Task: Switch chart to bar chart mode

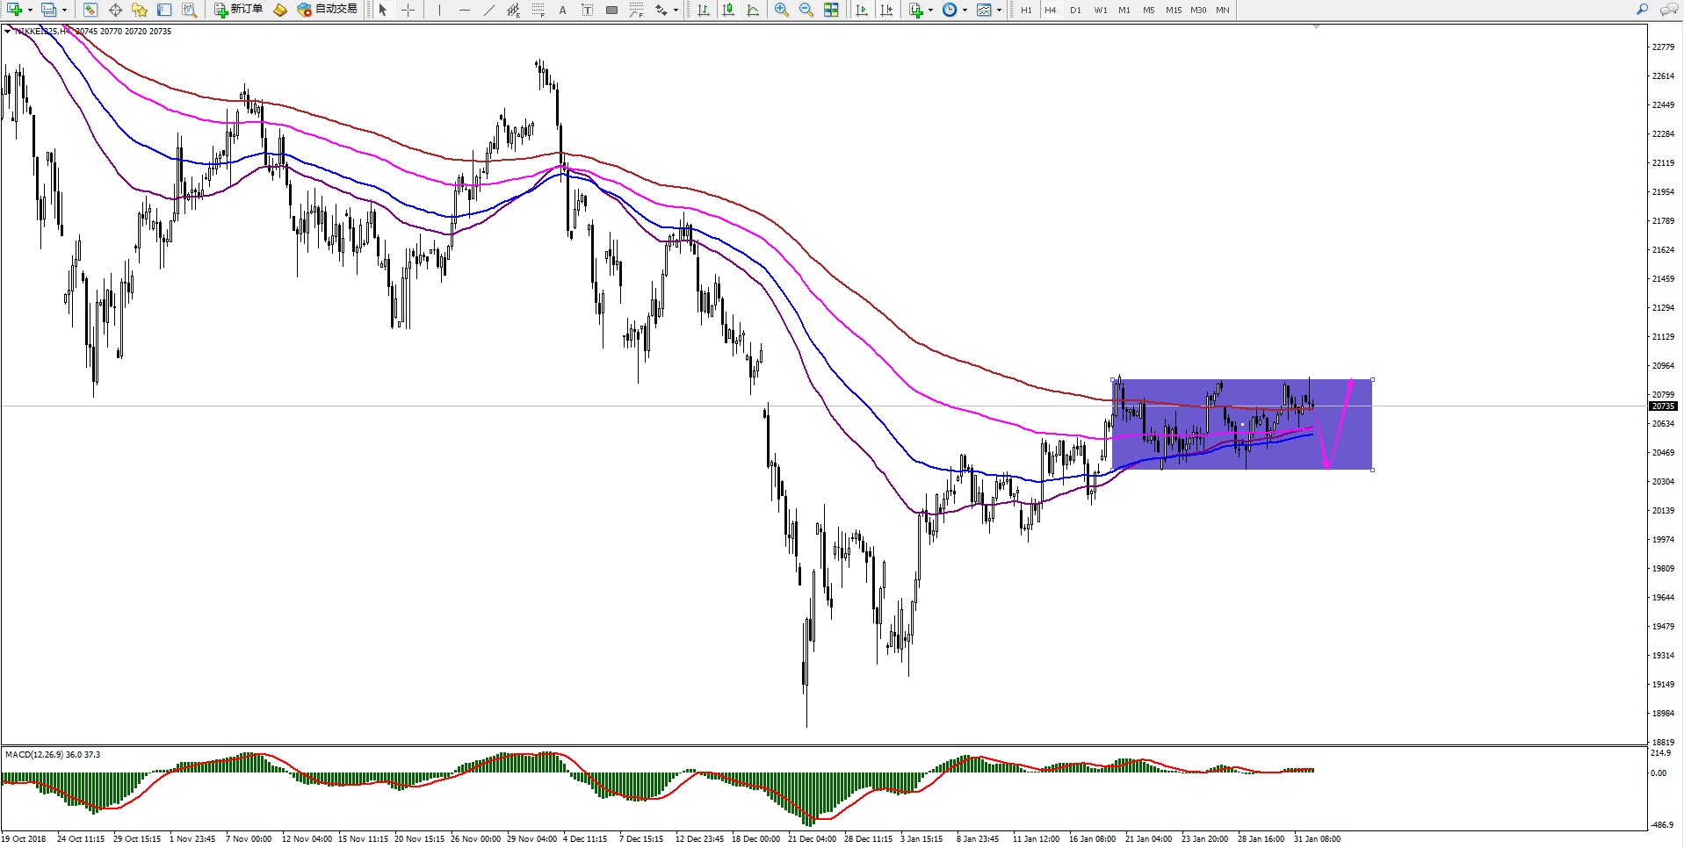Action: pos(704,10)
